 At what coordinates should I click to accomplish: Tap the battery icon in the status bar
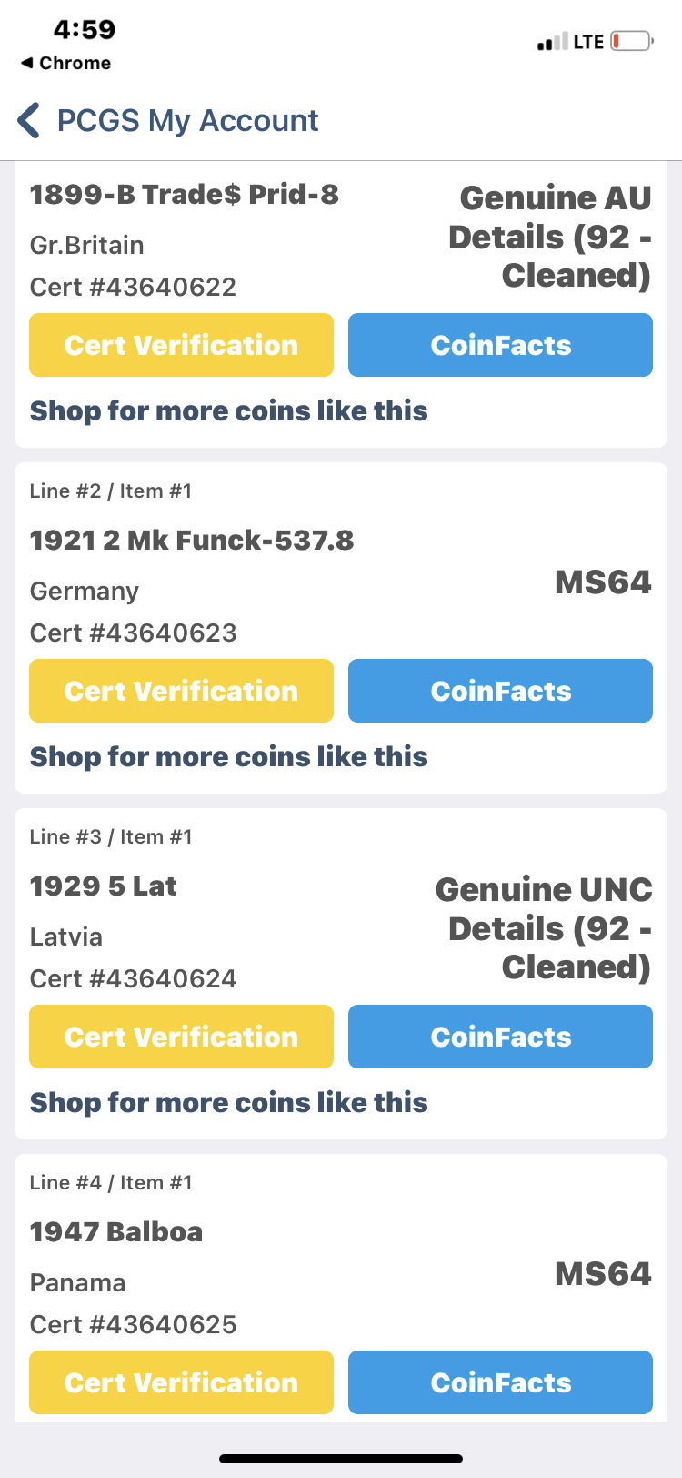click(x=632, y=41)
